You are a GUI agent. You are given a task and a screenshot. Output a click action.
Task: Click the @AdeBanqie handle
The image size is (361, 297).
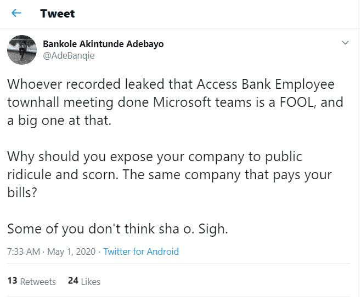pyautogui.click(x=68, y=55)
